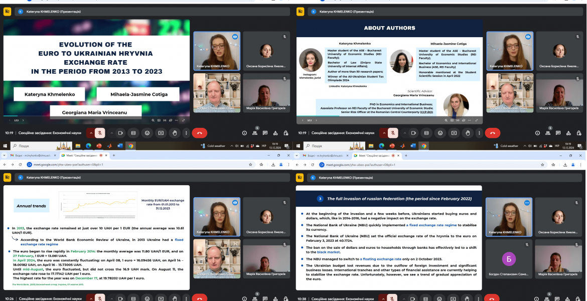Expand audio settings arrow in the About Authors meeting
The width and height of the screenshot is (587, 301).
tap(384, 133)
